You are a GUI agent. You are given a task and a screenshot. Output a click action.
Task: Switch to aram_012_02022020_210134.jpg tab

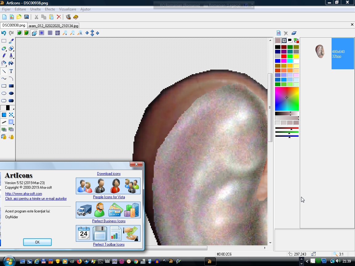pos(54,26)
